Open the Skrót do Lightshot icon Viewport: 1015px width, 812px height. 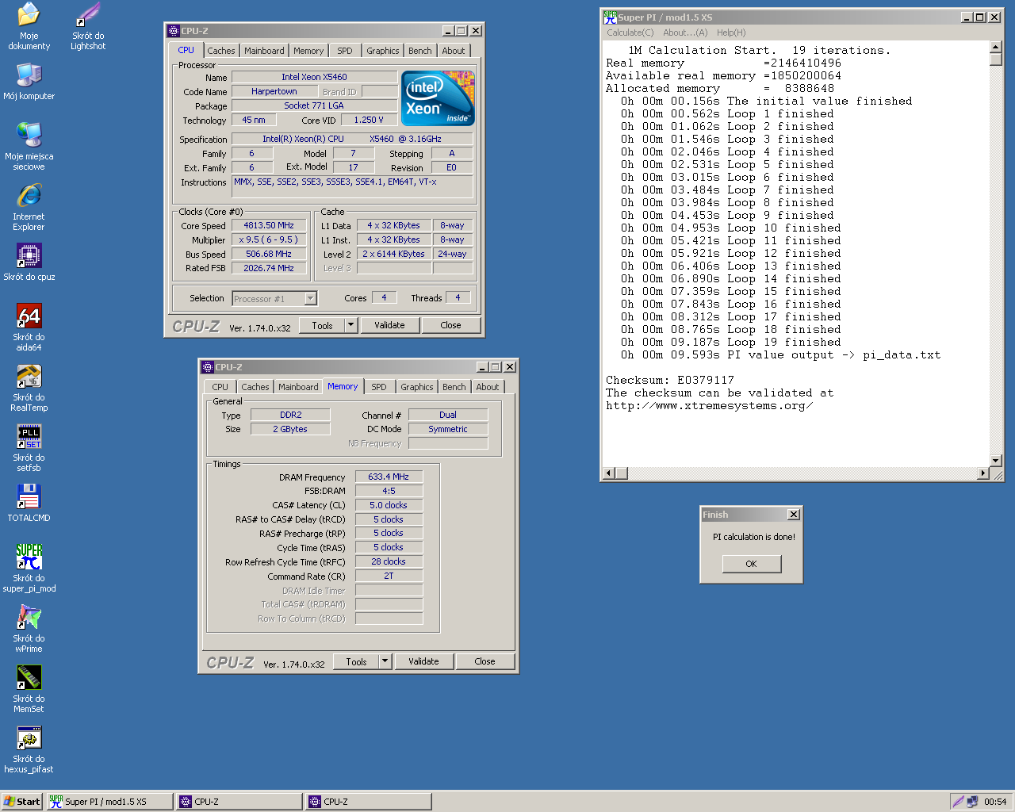87,16
